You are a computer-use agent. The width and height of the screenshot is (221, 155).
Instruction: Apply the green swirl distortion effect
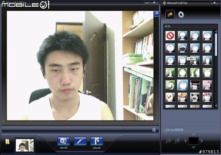coord(170,85)
